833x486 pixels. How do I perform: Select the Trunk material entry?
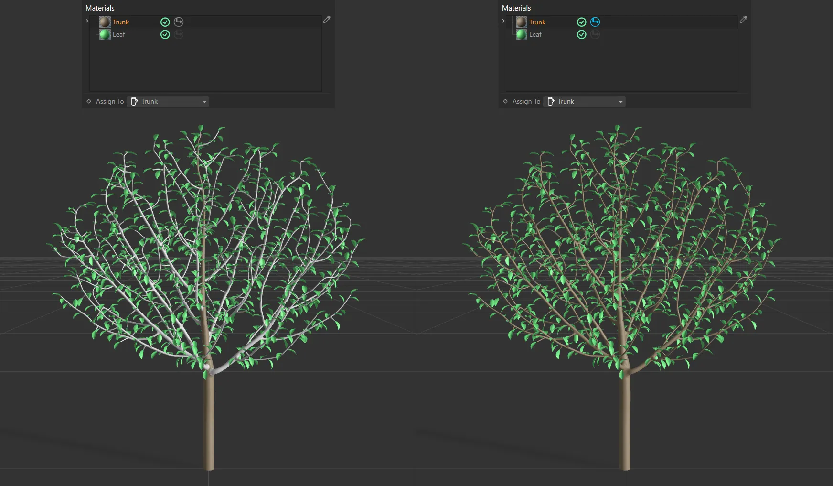point(121,22)
